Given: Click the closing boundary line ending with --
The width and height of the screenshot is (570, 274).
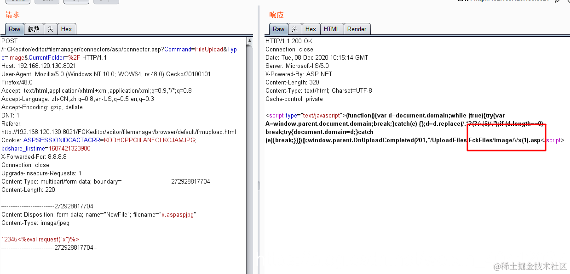Looking at the screenshot, I should click(x=49, y=247).
